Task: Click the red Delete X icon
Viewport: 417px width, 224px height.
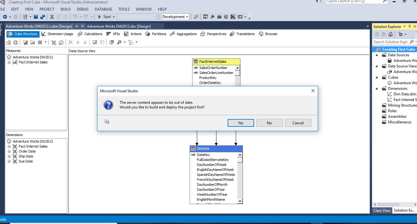Action: pyautogui.click(x=71, y=42)
